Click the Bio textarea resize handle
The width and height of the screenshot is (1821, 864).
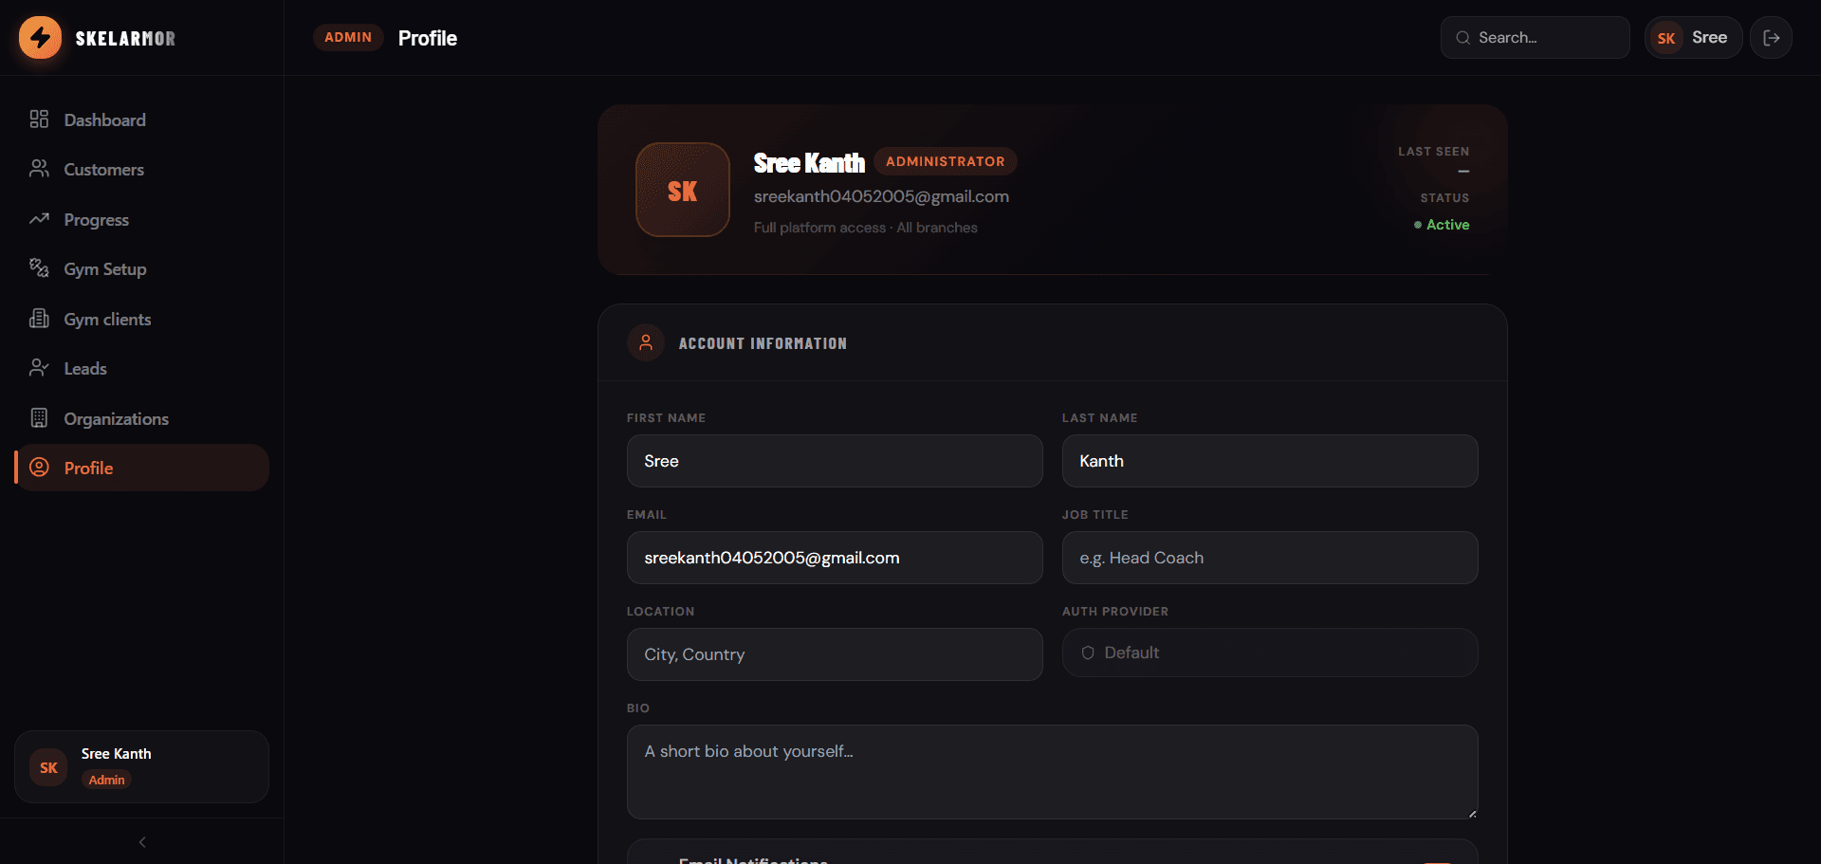(1472, 814)
